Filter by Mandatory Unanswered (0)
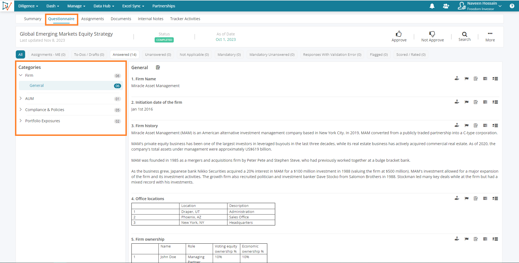This screenshot has height=263, width=519. tap(272, 54)
